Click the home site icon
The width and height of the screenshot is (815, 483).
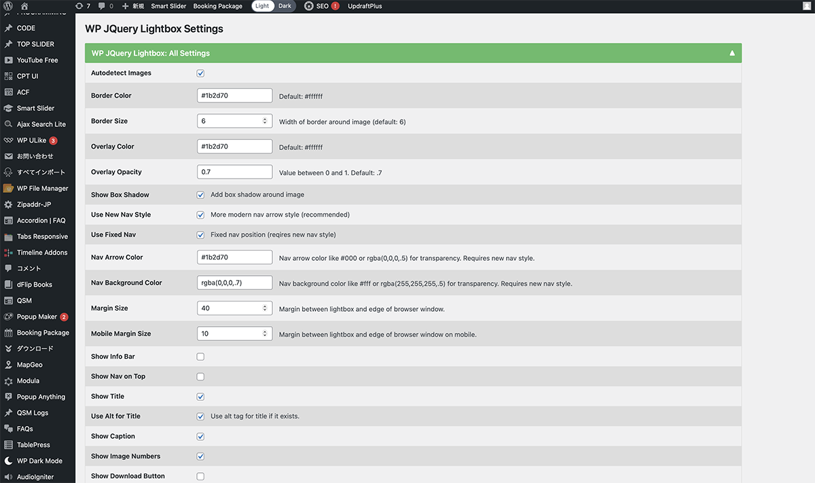pyautogui.click(x=24, y=6)
